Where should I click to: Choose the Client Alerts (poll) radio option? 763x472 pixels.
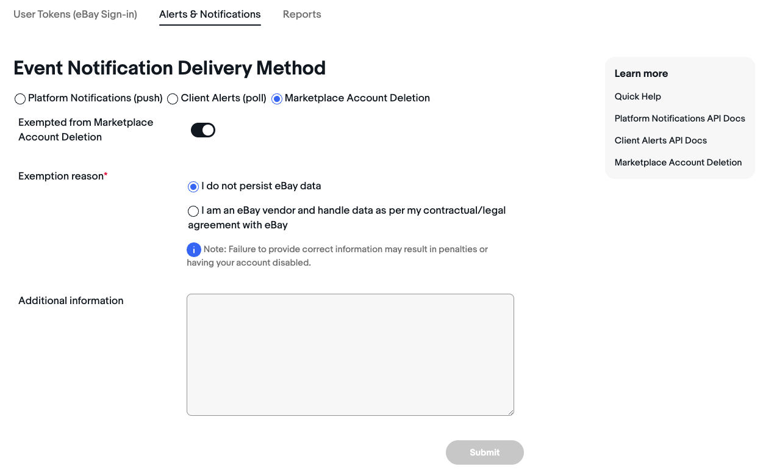tap(173, 98)
